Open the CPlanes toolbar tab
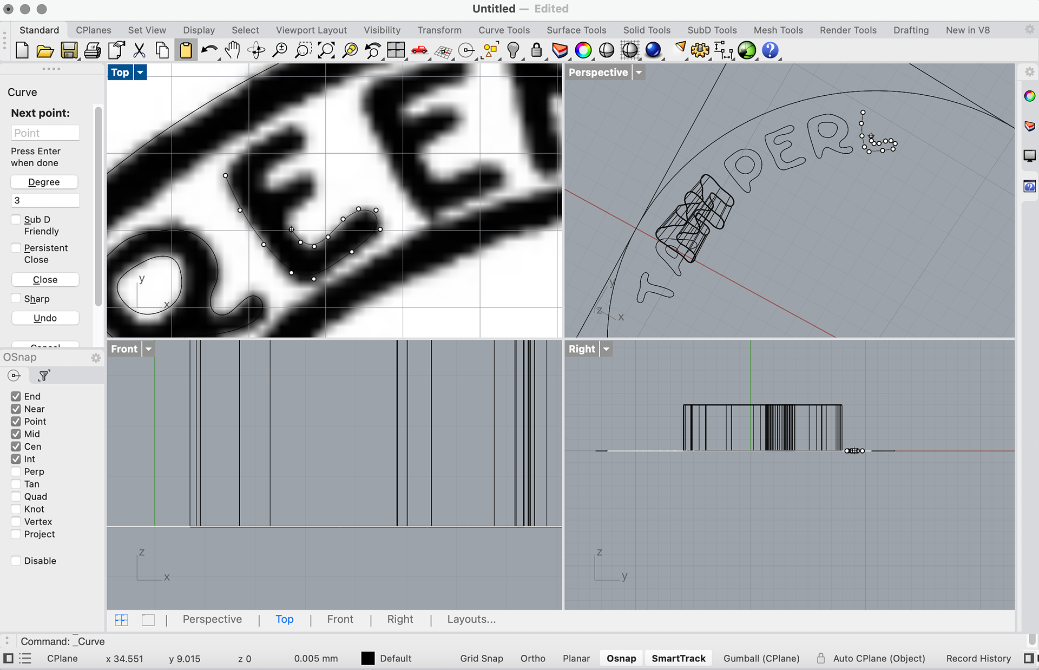1039x670 pixels. pyautogui.click(x=94, y=30)
